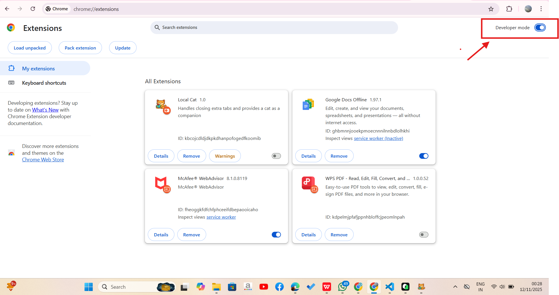This screenshot has width=559, height=295.
Task: Open the Extensions puzzle icon in toolbar
Action: [x=509, y=9]
